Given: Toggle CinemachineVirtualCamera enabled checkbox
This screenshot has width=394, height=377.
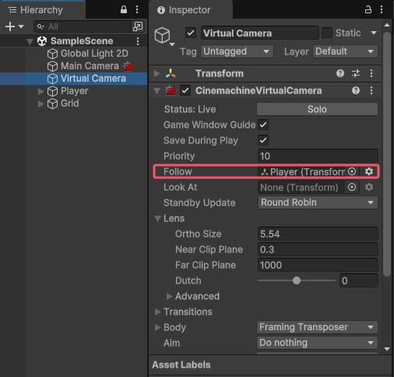Looking at the screenshot, I should tap(185, 90).
